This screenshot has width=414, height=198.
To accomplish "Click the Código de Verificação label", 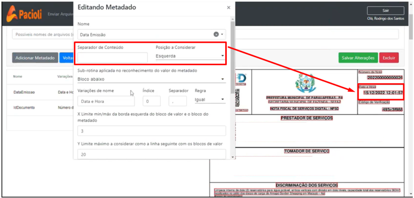I will tap(374, 102).
